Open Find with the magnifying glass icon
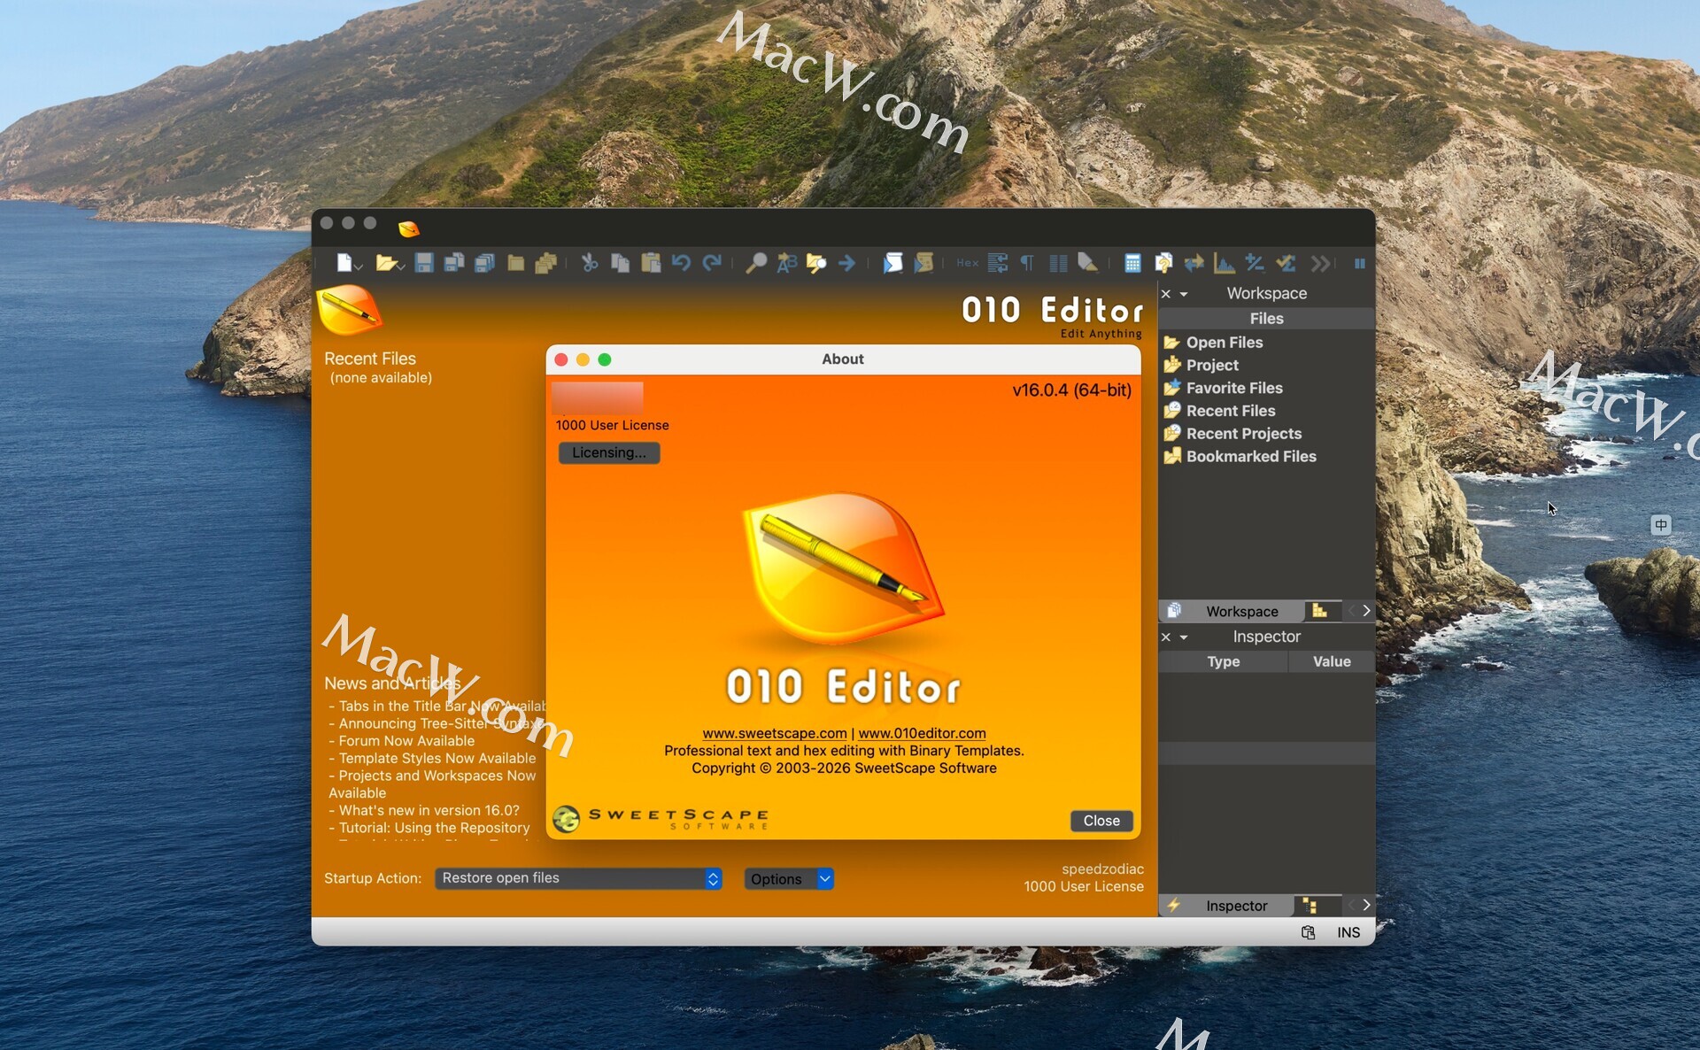This screenshot has height=1050, width=1700. 756,263
